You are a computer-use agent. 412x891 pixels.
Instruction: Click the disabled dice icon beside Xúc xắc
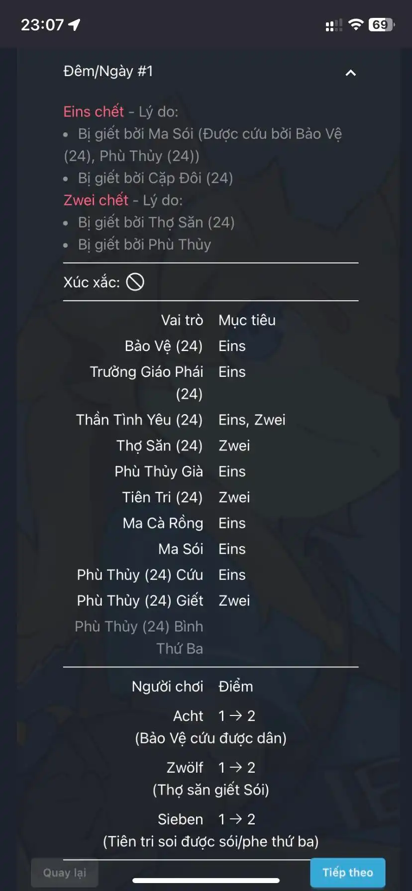click(x=135, y=282)
